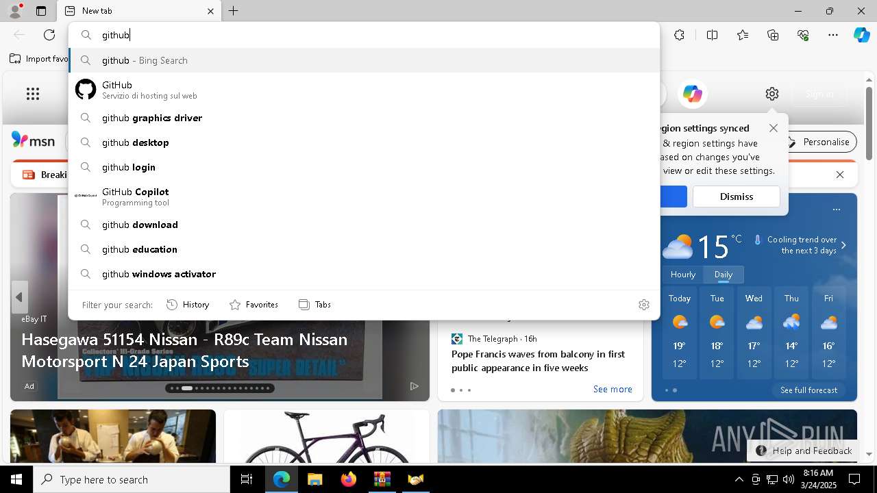Open Wed forecast column

[754, 332]
